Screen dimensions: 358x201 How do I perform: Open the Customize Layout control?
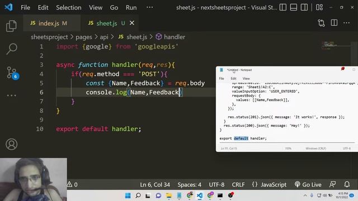319,7
